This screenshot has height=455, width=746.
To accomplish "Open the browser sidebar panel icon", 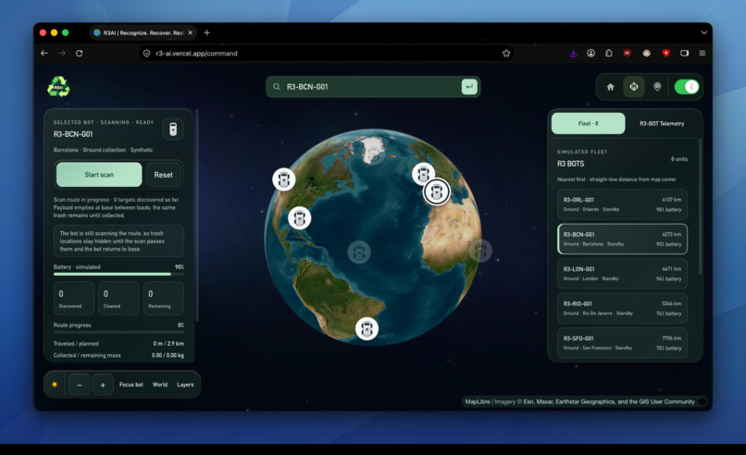I will (x=685, y=54).
